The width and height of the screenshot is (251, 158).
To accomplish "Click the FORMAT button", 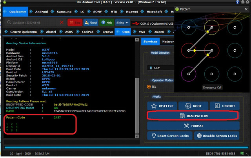I will coord(193,126).
